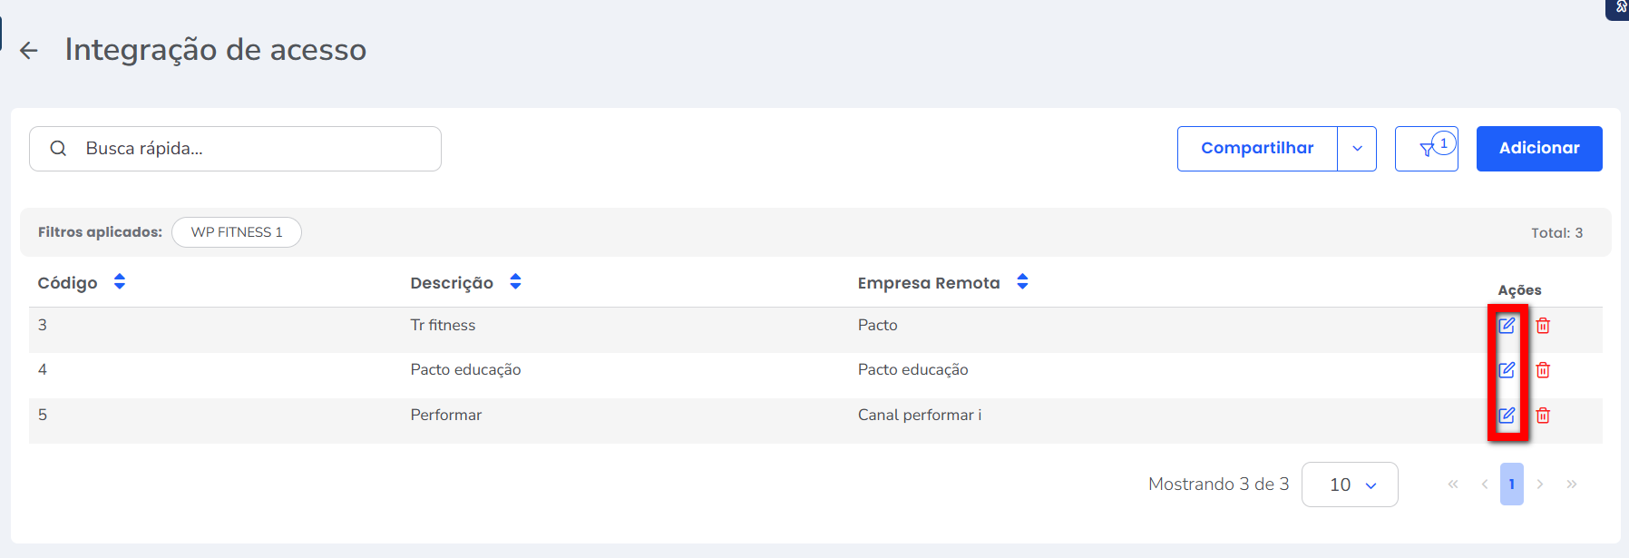Delete the Tr fitness integration
Screen dimensions: 1629x558
1543,325
